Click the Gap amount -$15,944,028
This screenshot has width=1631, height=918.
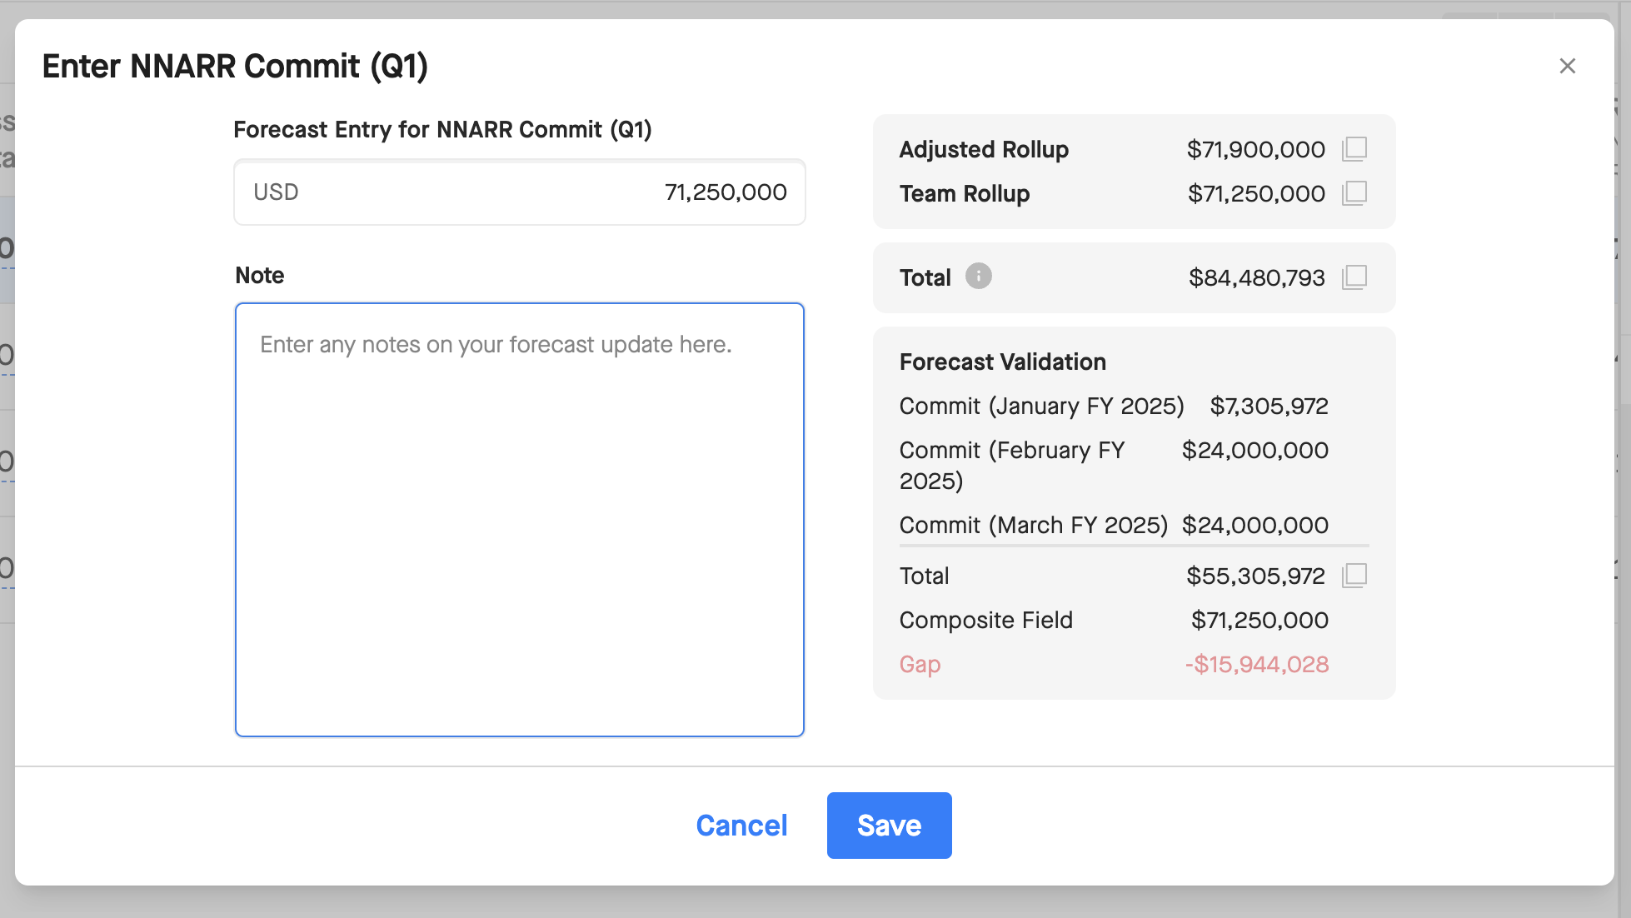point(1257,664)
